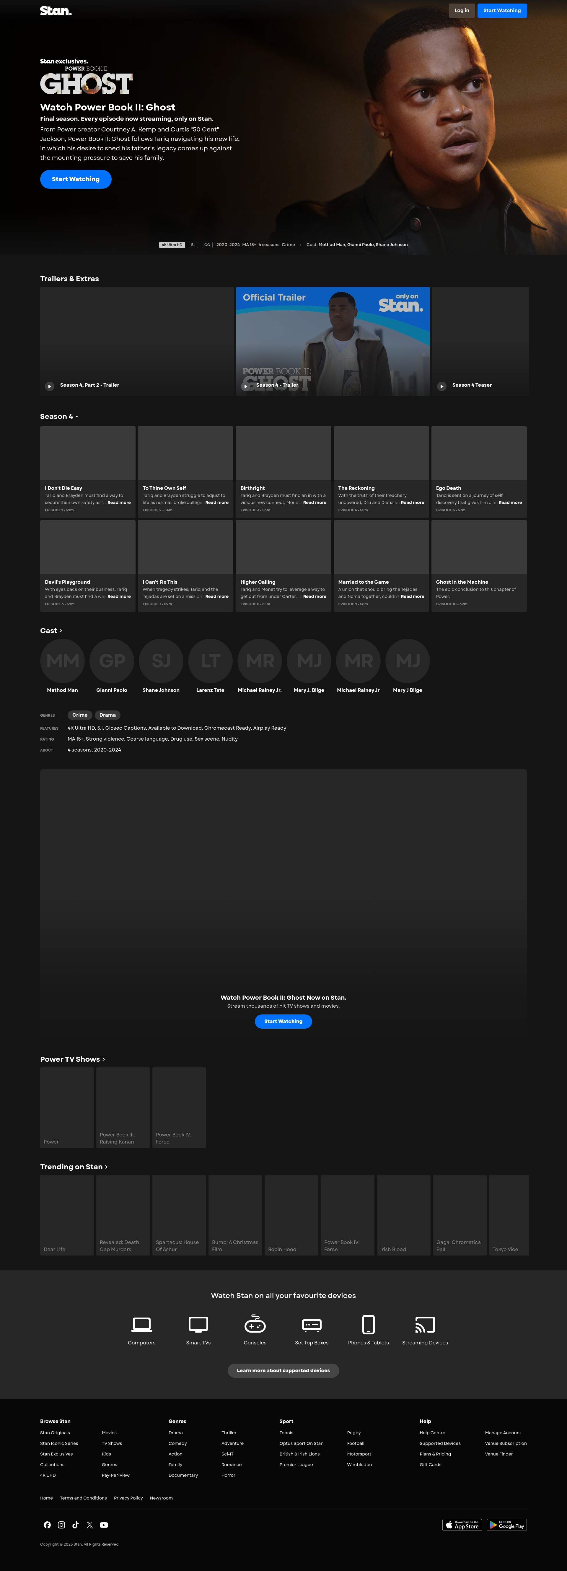567x1571 pixels.
Task: Click the Smart TVs device icon
Action: tap(198, 1325)
